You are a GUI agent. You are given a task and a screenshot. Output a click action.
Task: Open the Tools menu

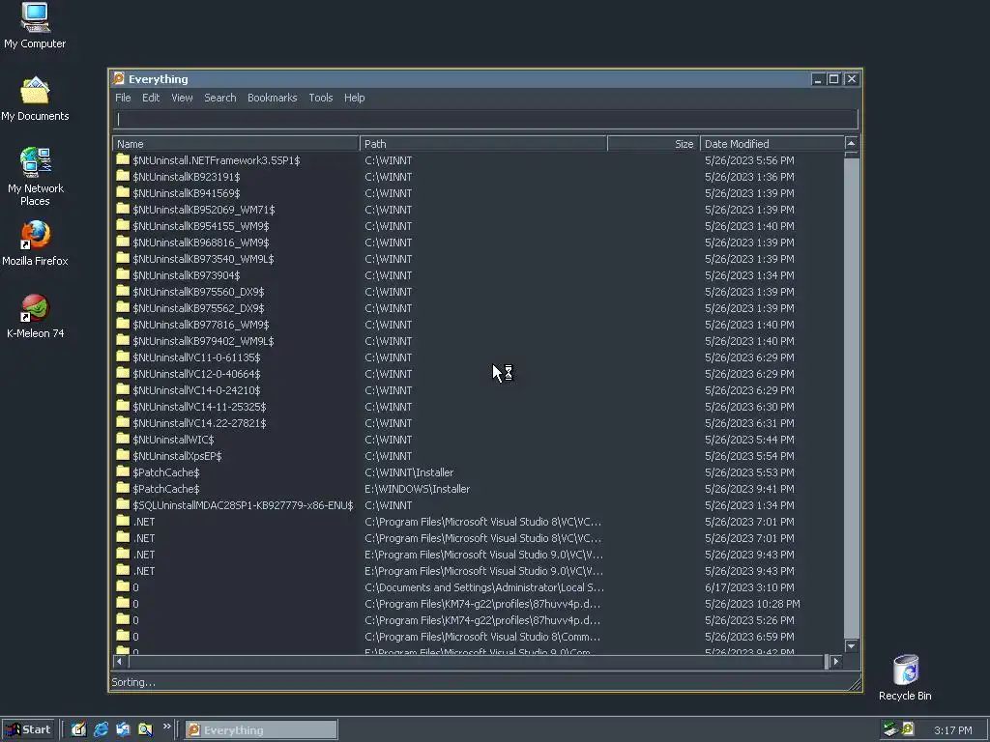pos(321,98)
